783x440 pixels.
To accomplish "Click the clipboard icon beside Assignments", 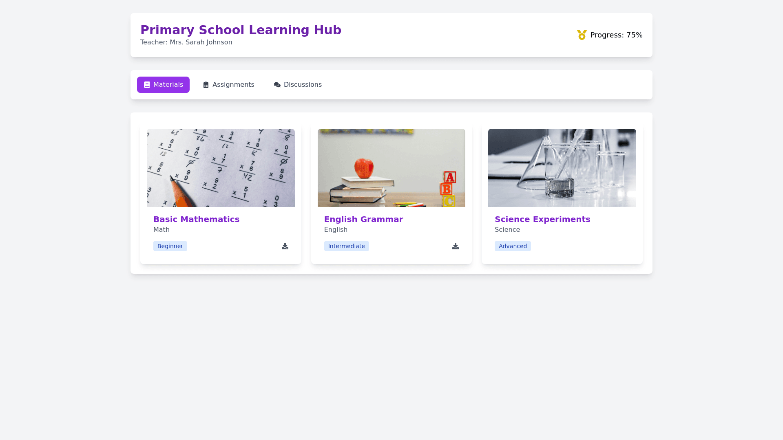I will (206, 85).
